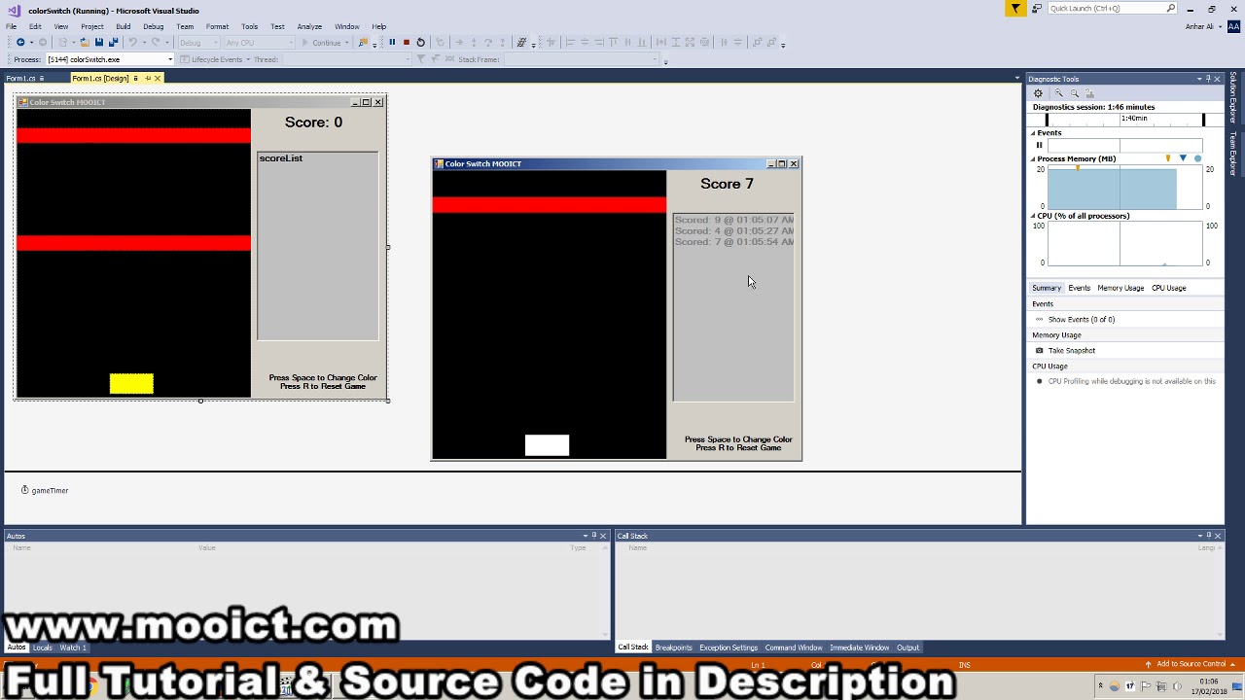This screenshot has height=700, width=1245.
Task: Click Show Events (0 of 0) link
Action: pyautogui.click(x=1082, y=319)
